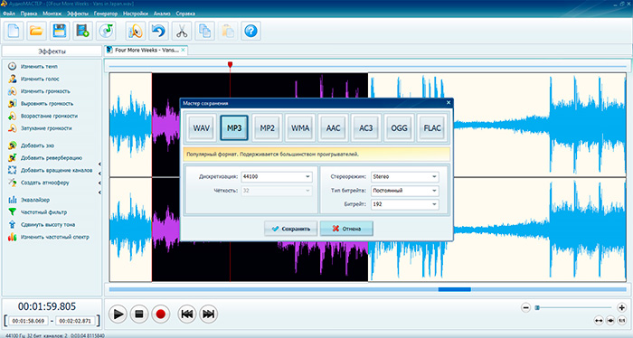Open the Монтаж menu

52,14
